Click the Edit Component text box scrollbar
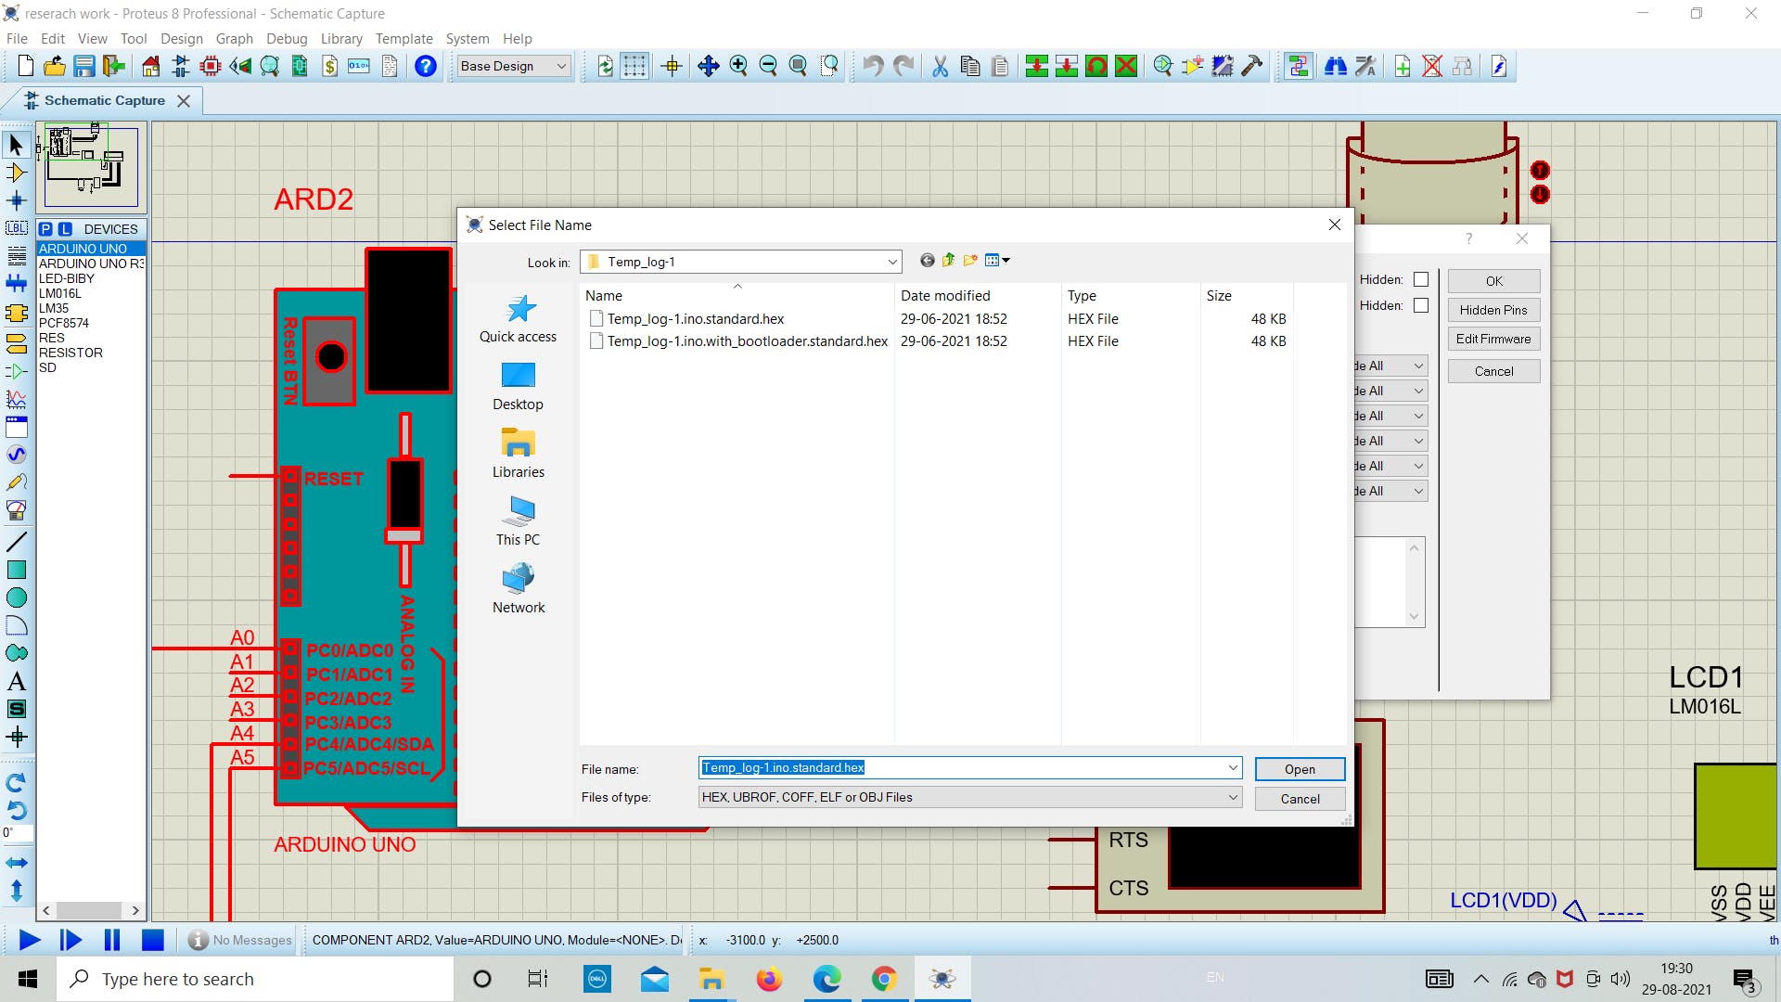The height and width of the screenshot is (1002, 1781). (1414, 582)
